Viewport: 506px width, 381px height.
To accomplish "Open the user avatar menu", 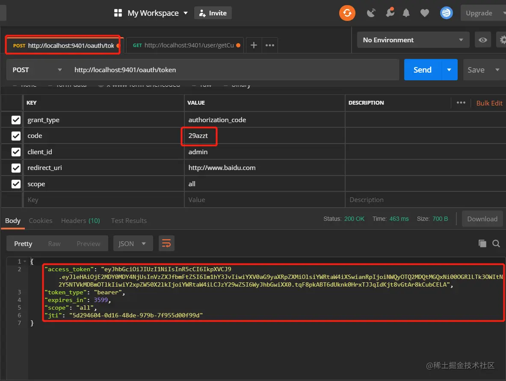I will pyautogui.click(x=446, y=13).
